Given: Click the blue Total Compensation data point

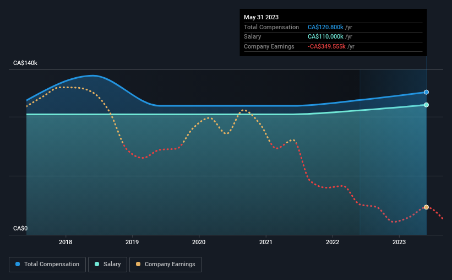Looking at the screenshot, I should tap(426, 92).
